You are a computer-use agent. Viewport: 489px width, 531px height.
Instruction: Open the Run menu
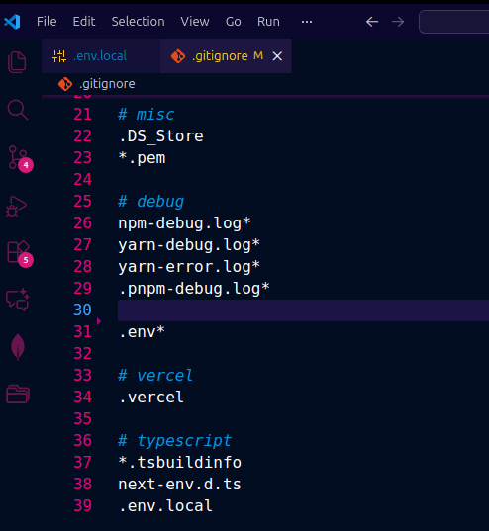268,22
